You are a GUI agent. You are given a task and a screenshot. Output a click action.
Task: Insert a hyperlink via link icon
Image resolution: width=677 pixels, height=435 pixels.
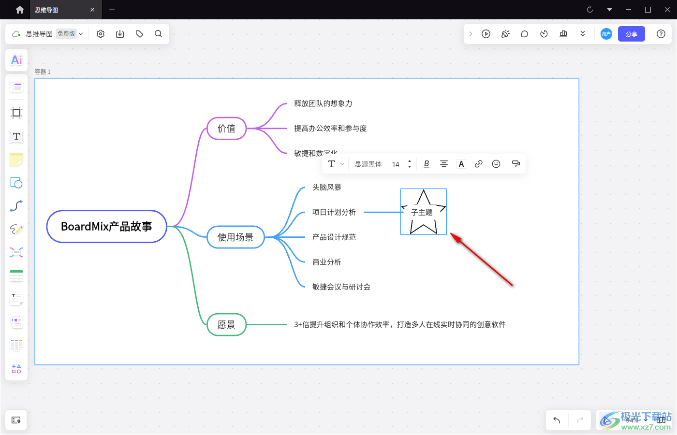pyautogui.click(x=479, y=164)
